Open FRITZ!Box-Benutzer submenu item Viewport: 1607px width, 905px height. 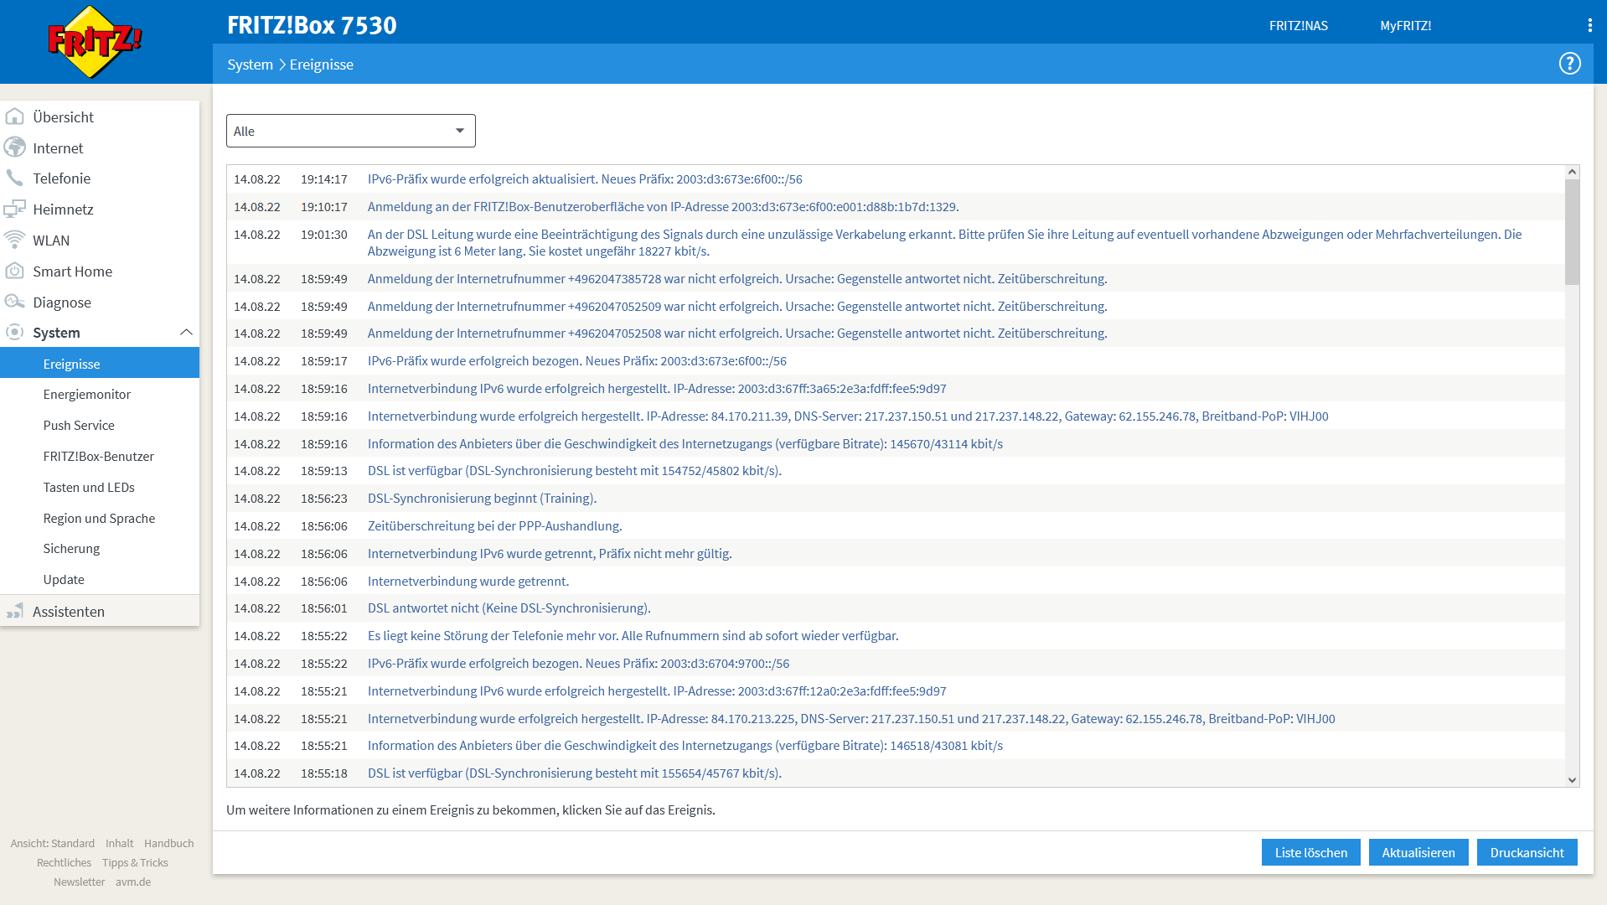(100, 456)
